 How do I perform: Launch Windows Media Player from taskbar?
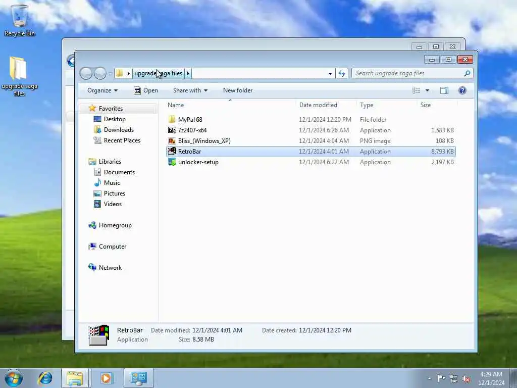[x=106, y=378]
